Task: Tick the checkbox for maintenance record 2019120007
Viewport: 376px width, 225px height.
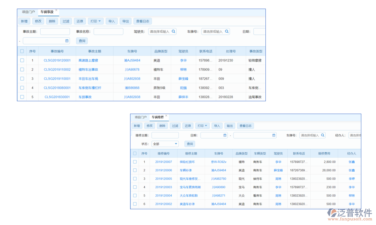Action: (135, 161)
